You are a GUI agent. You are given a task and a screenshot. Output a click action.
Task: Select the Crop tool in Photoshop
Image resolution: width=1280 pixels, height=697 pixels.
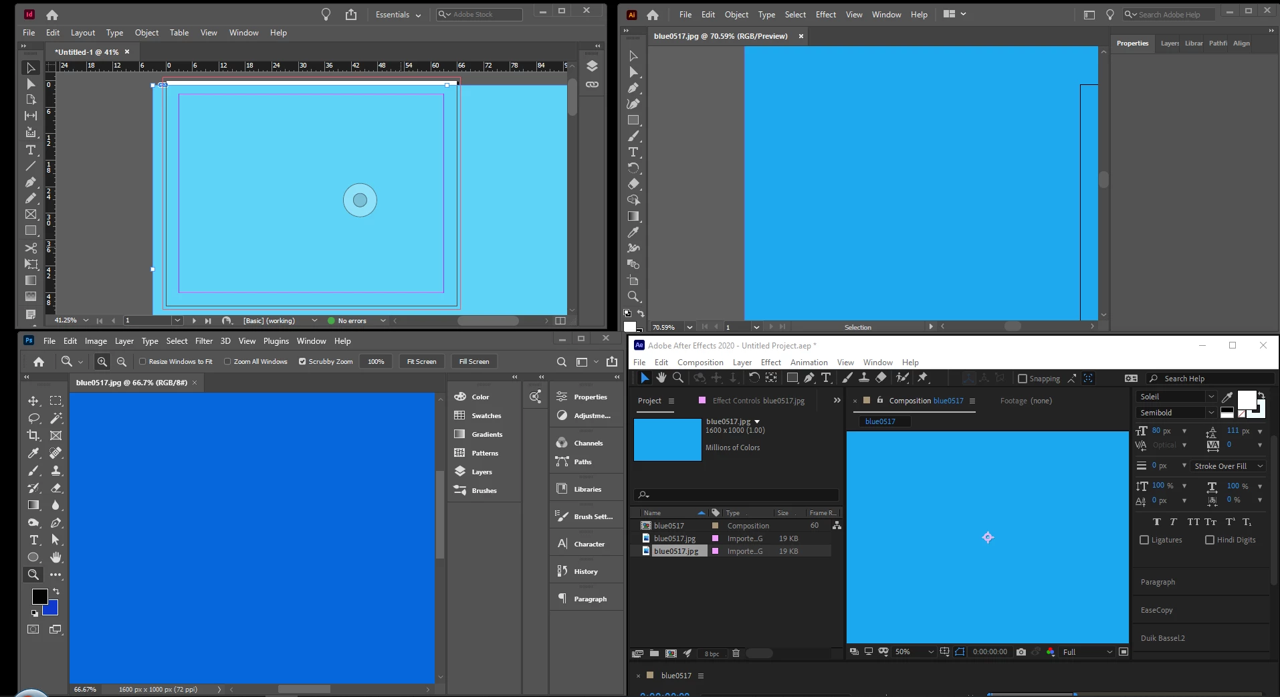point(33,435)
